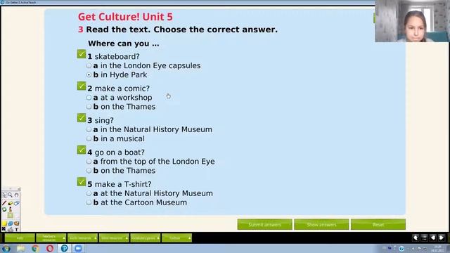Click the back-to-page navigation icon
Viewport: 450px width, 253px height.
pos(416,238)
